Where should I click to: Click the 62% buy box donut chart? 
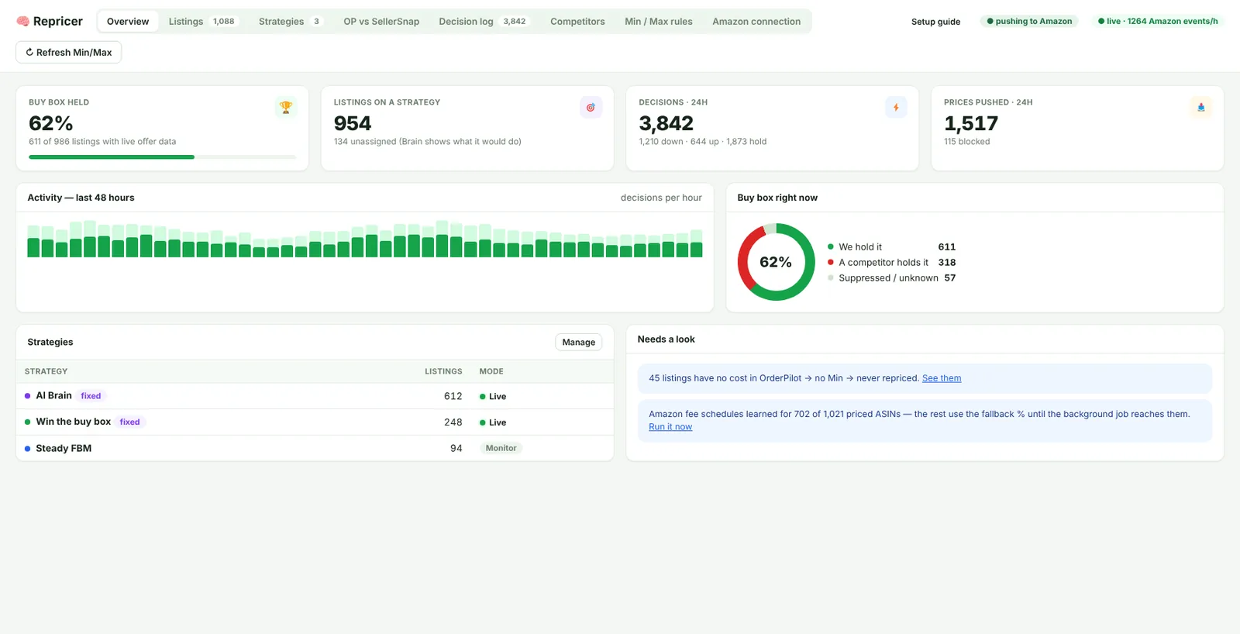coord(776,262)
